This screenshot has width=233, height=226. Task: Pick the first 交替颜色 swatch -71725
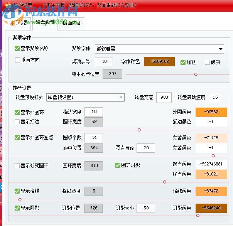click(x=211, y=138)
